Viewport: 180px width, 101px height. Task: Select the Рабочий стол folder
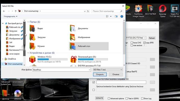(x=89, y=46)
